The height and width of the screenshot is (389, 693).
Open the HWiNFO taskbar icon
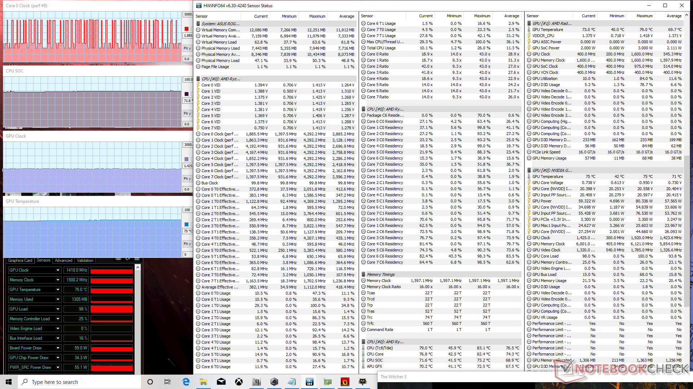tap(309, 382)
